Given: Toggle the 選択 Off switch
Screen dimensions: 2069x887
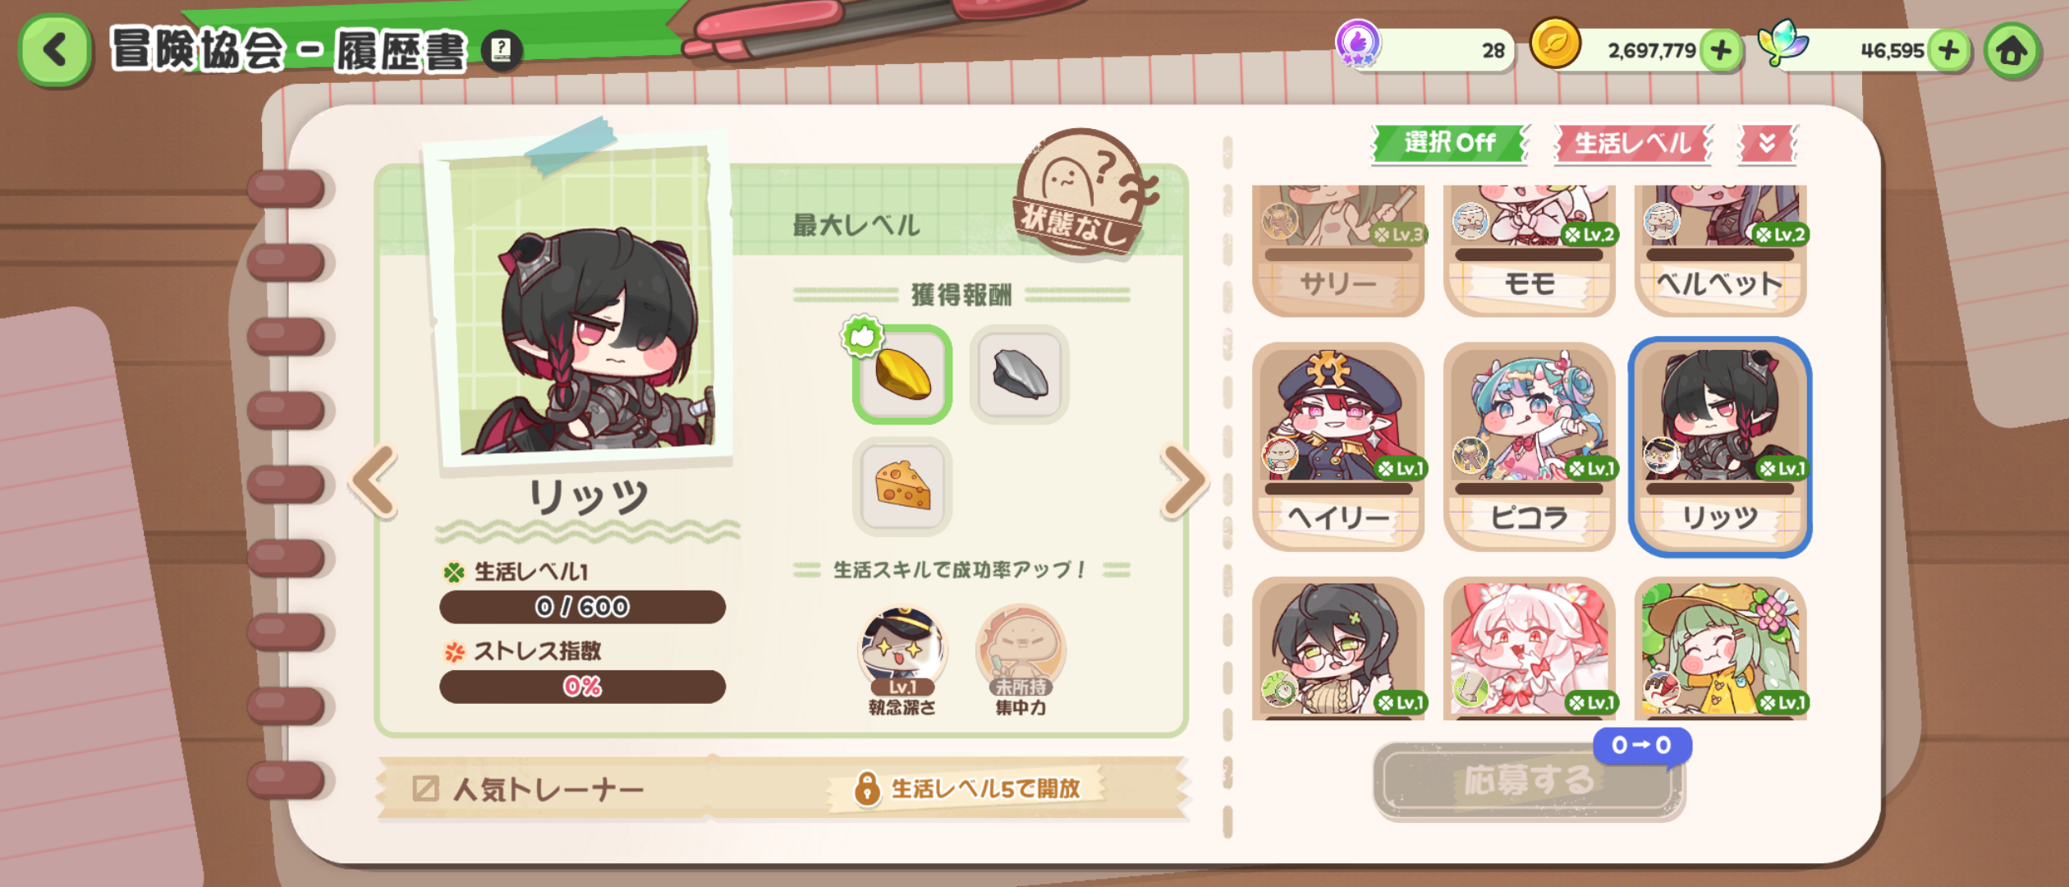Looking at the screenshot, I should point(1450,143).
